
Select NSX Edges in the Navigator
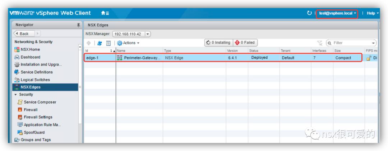coord(45,87)
